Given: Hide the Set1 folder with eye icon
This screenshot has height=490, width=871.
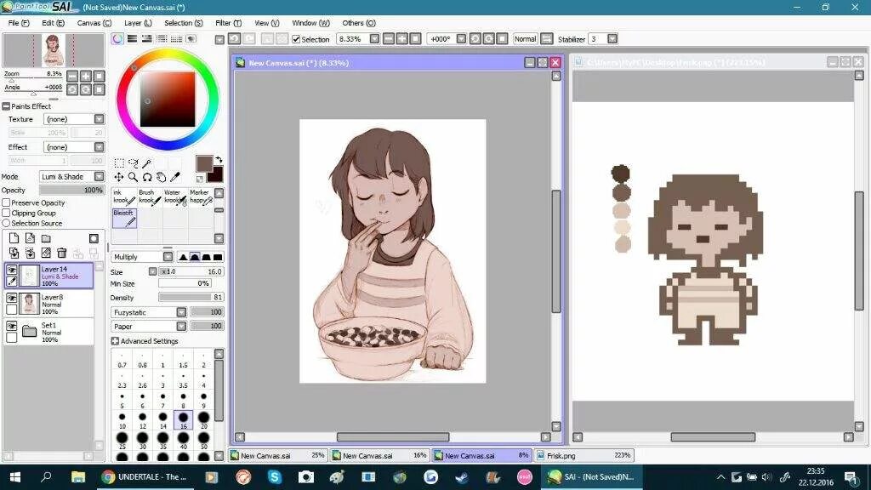Looking at the screenshot, I should (x=12, y=326).
